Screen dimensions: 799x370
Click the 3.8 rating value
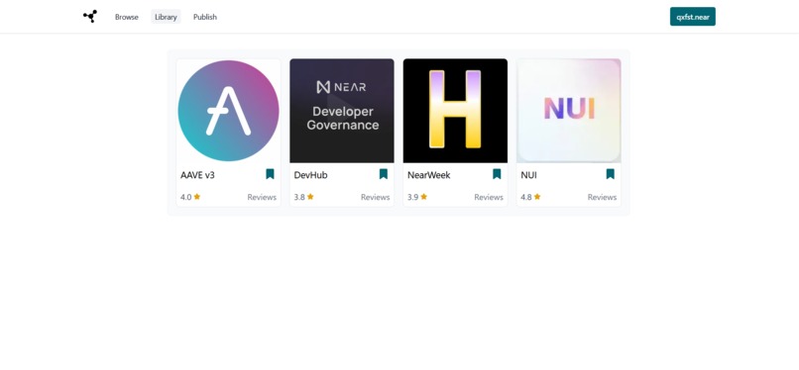[299, 197]
